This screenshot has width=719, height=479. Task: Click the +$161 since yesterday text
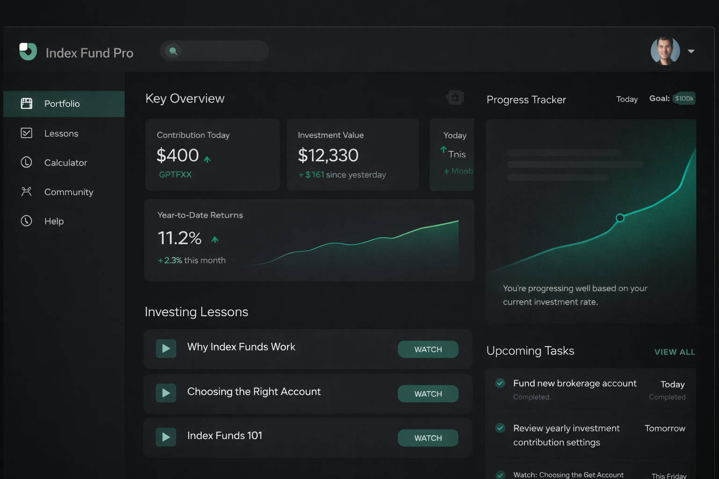point(342,174)
